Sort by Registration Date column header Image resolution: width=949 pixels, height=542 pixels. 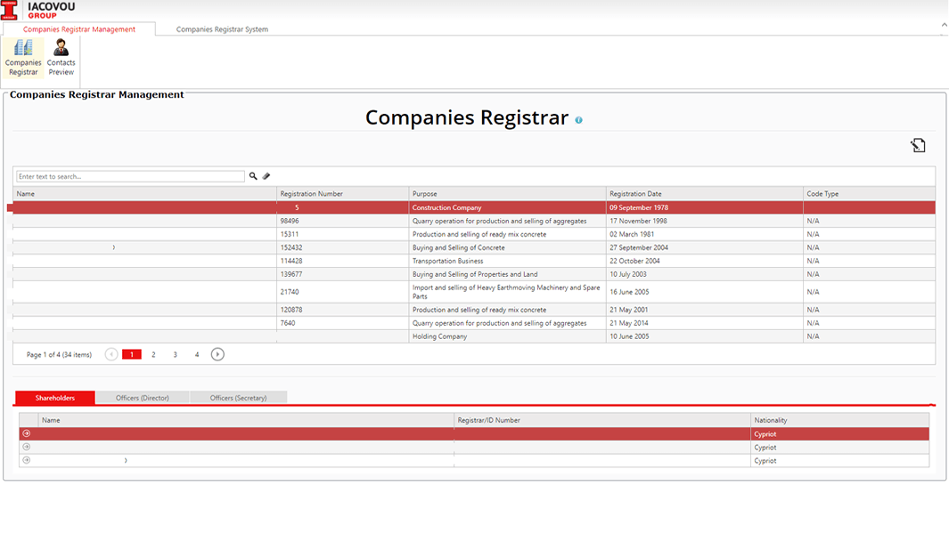[635, 193]
